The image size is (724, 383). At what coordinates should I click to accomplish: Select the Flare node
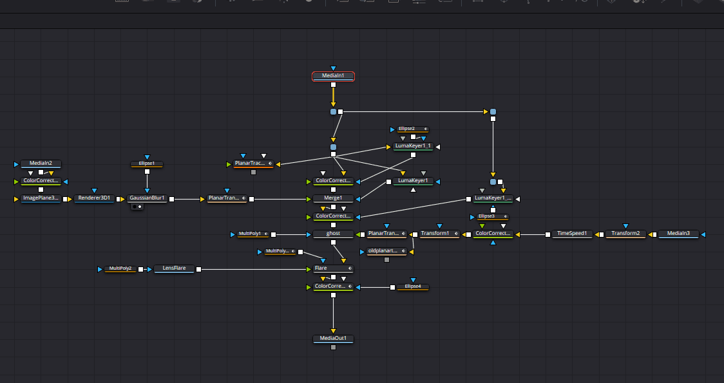coord(333,268)
